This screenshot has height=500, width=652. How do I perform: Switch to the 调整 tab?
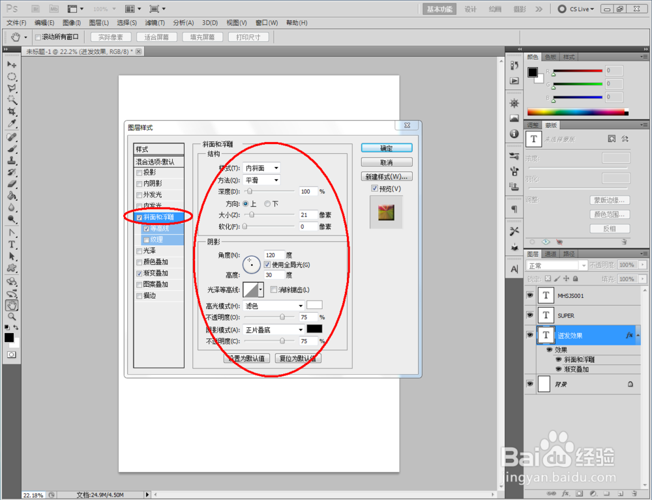pos(533,125)
